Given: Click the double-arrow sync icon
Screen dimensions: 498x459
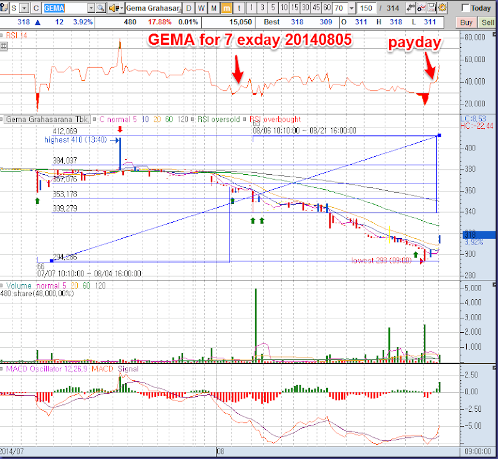Looking at the screenshot, I should click(x=410, y=7).
